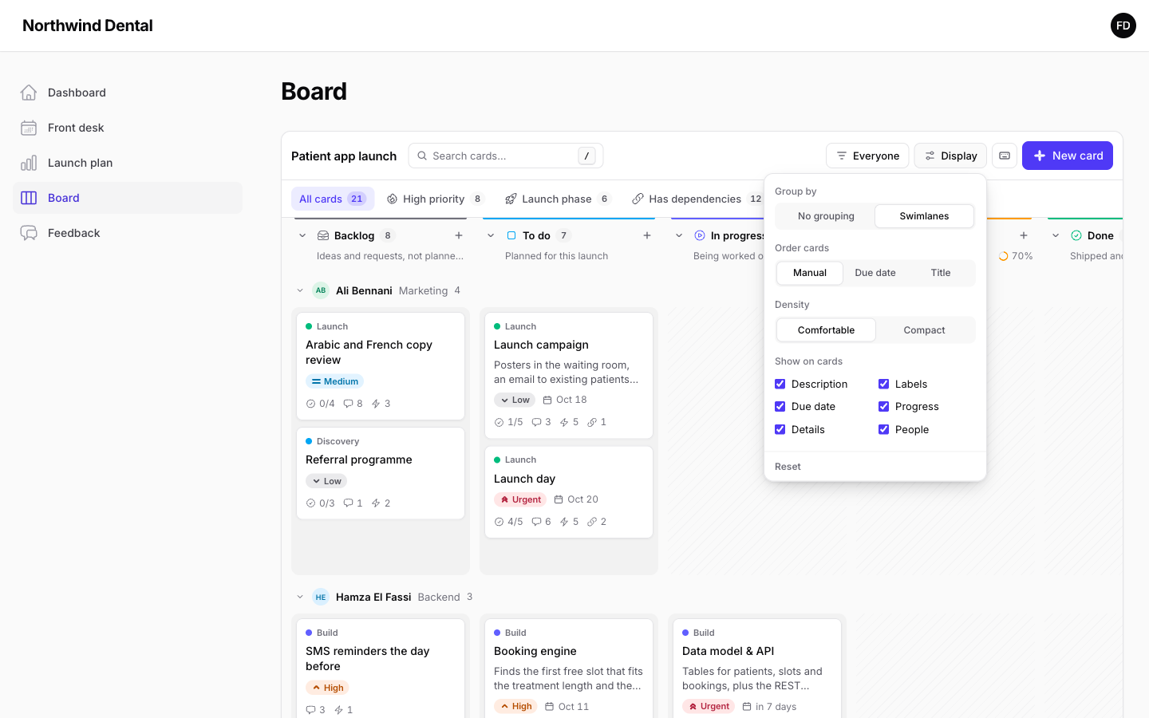The width and height of the screenshot is (1149, 718).
Task: Click the plus icon in To do column
Action: [x=647, y=235]
